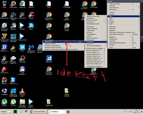Select the Vimeo desktop shortcut
This screenshot has height=114, width=143.
point(22,48)
